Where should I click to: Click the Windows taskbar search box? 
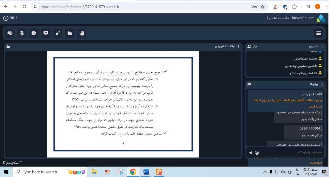pyautogui.click(x=50, y=172)
